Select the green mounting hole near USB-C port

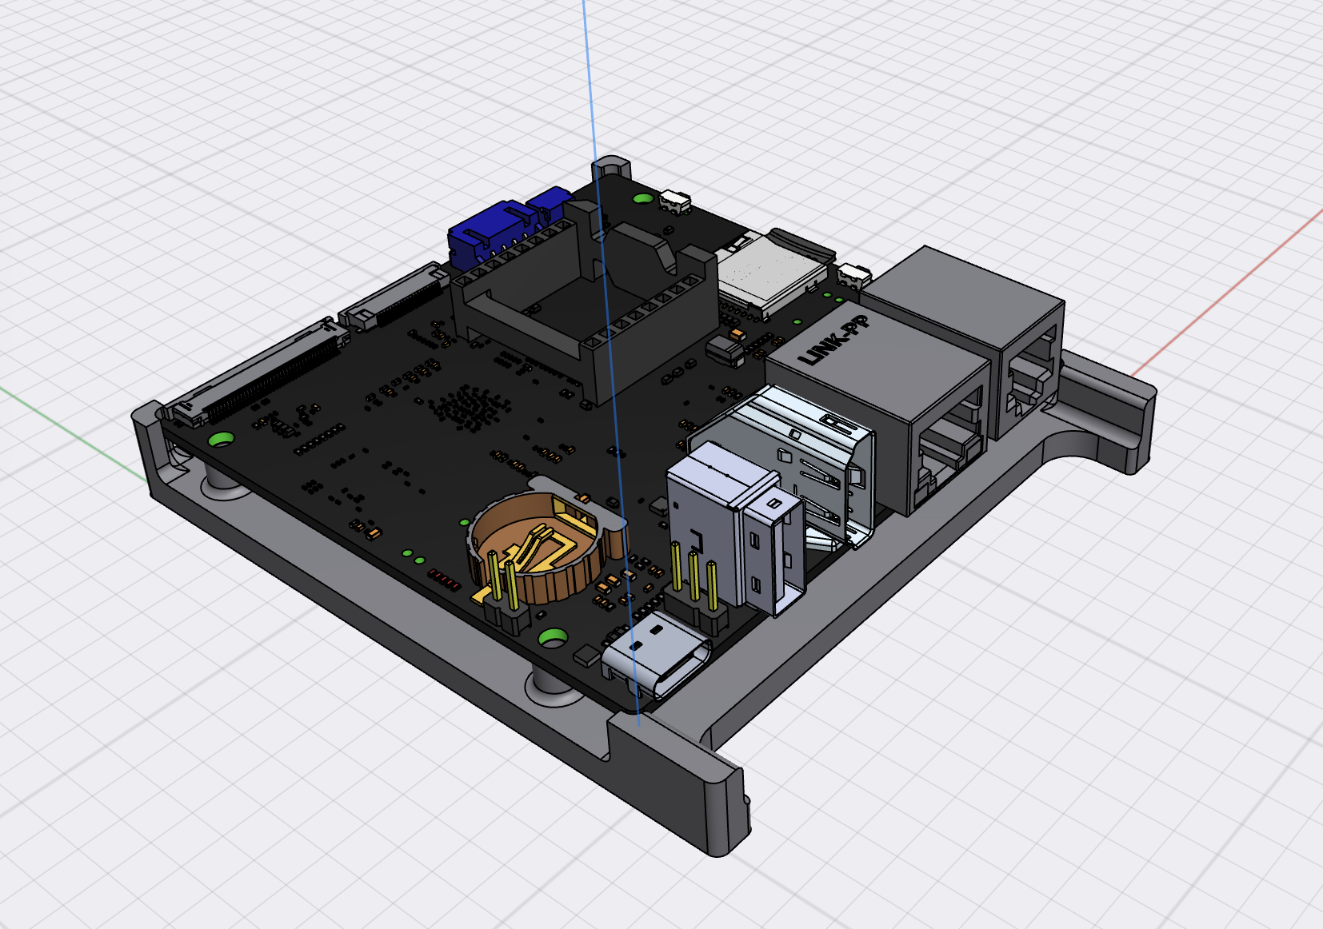554,638
